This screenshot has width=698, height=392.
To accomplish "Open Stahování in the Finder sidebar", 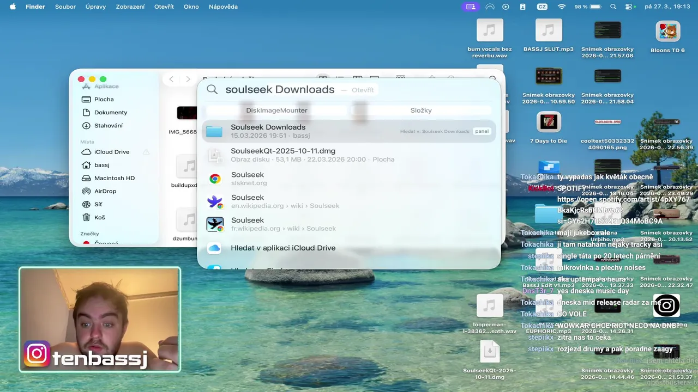I will click(108, 125).
